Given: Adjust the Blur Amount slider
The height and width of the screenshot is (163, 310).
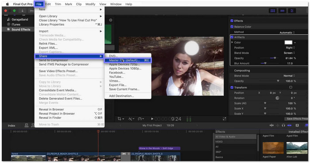Looking at the screenshot, I should [x=265, y=63].
